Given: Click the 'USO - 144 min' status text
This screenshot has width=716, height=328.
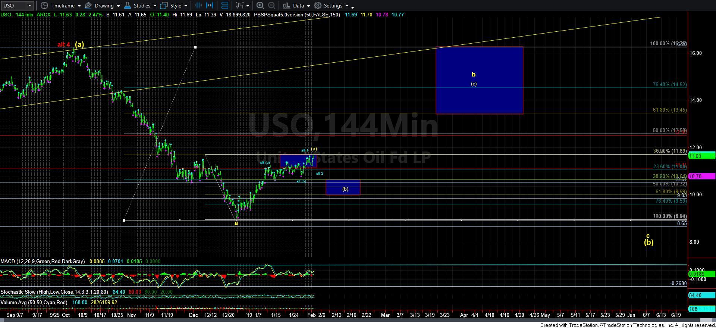Looking at the screenshot, I should point(17,15).
